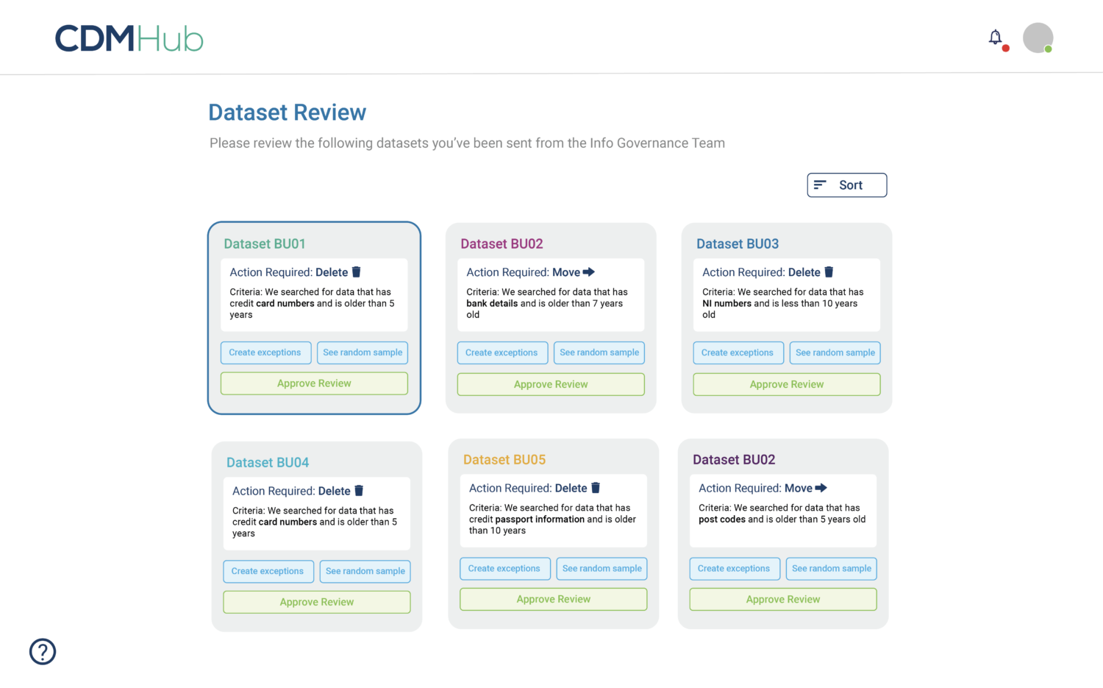1103x688 pixels.
Task: Click the trash icon on Dataset BU03
Action: [829, 272]
